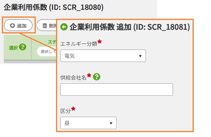Click the trash can icon for 削除
211x137 pixels.
coord(45,26)
